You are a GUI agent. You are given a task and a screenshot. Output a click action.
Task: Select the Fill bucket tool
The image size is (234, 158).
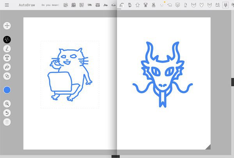pyautogui.click(x=7, y=67)
